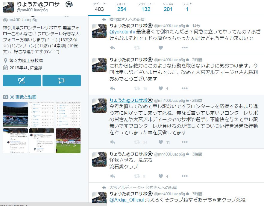The image size is (264, 206).
Task: Reply to the 流石糞クラブ tweet
Action: click(112, 176)
